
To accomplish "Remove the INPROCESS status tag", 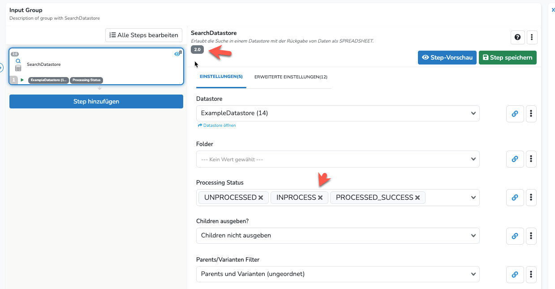I will [320, 198].
